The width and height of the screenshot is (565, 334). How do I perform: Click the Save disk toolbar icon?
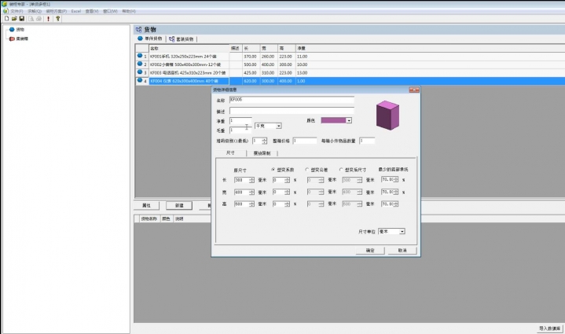(x=20, y=18)
